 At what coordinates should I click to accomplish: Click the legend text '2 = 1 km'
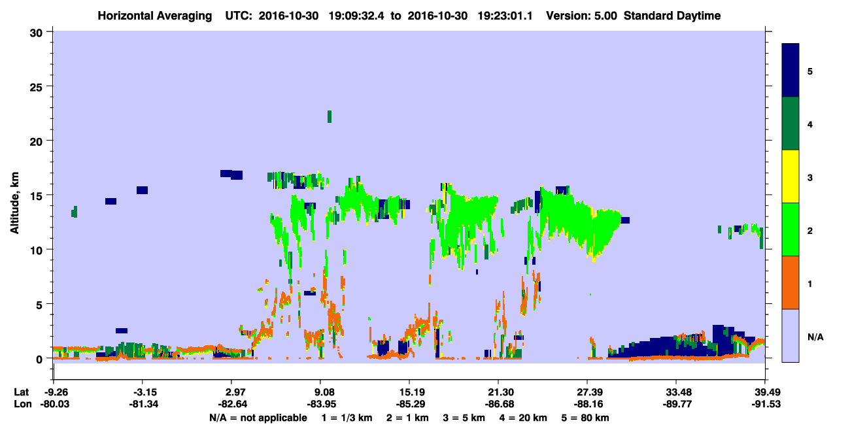(408, 418)
